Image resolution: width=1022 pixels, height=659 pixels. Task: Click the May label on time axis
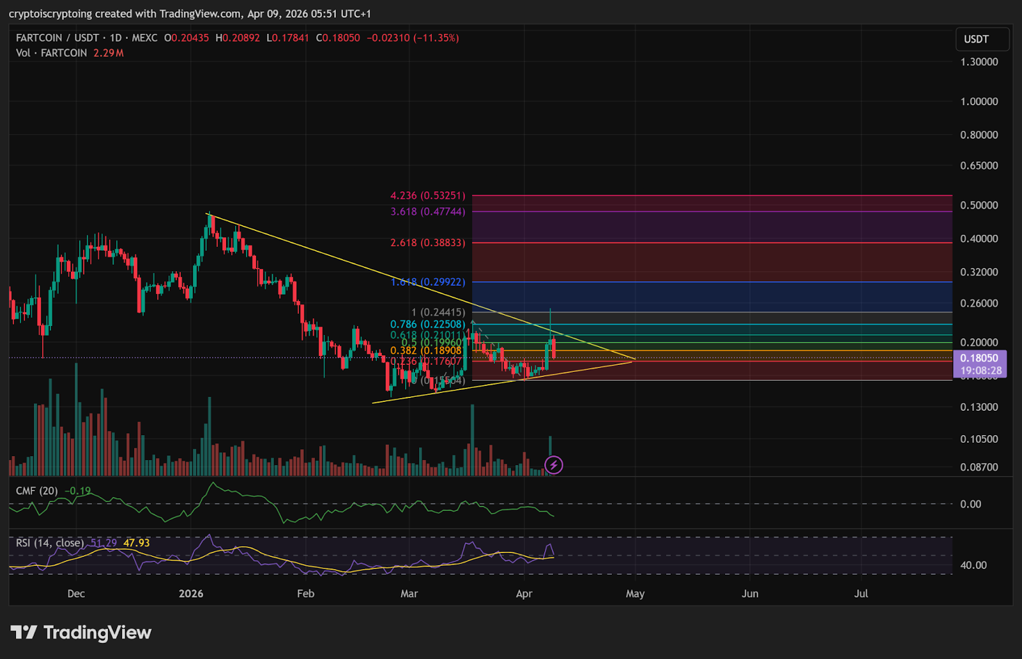pyautogui.click(x=635, y=594)
